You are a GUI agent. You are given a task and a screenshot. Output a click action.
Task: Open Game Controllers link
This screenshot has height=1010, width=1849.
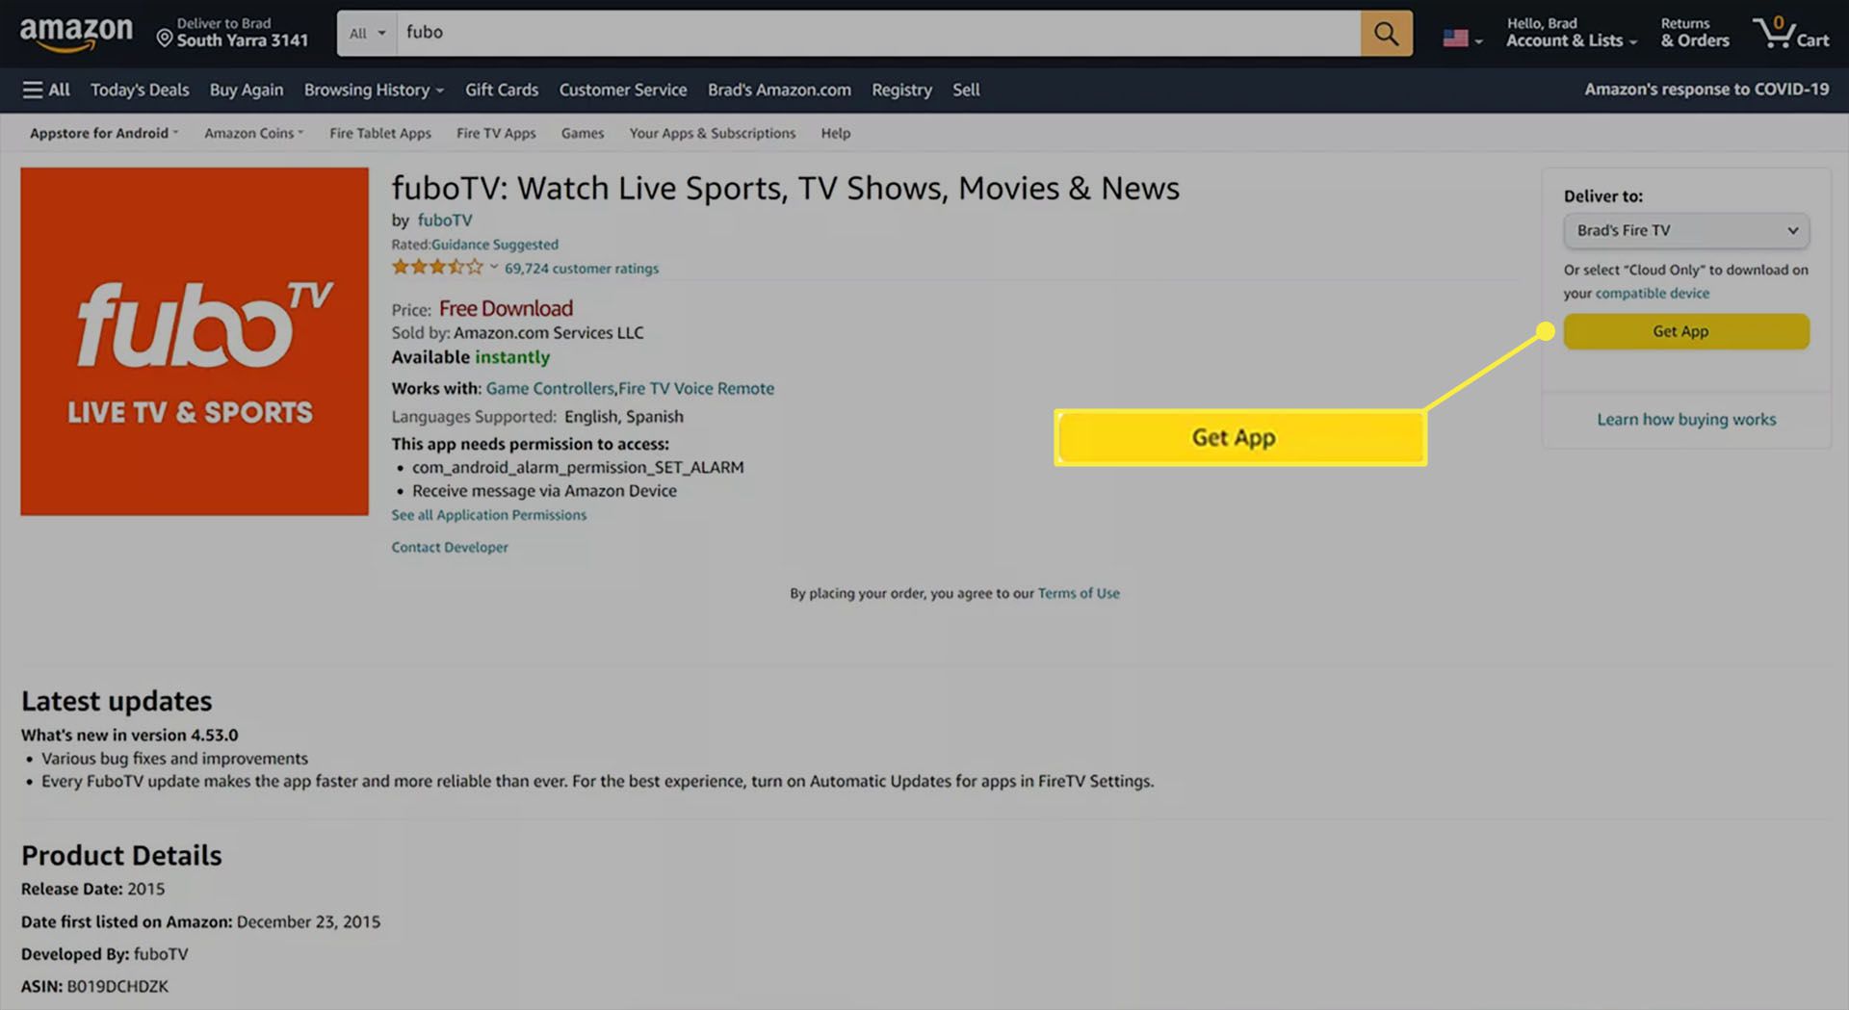(x=550, y=388)
